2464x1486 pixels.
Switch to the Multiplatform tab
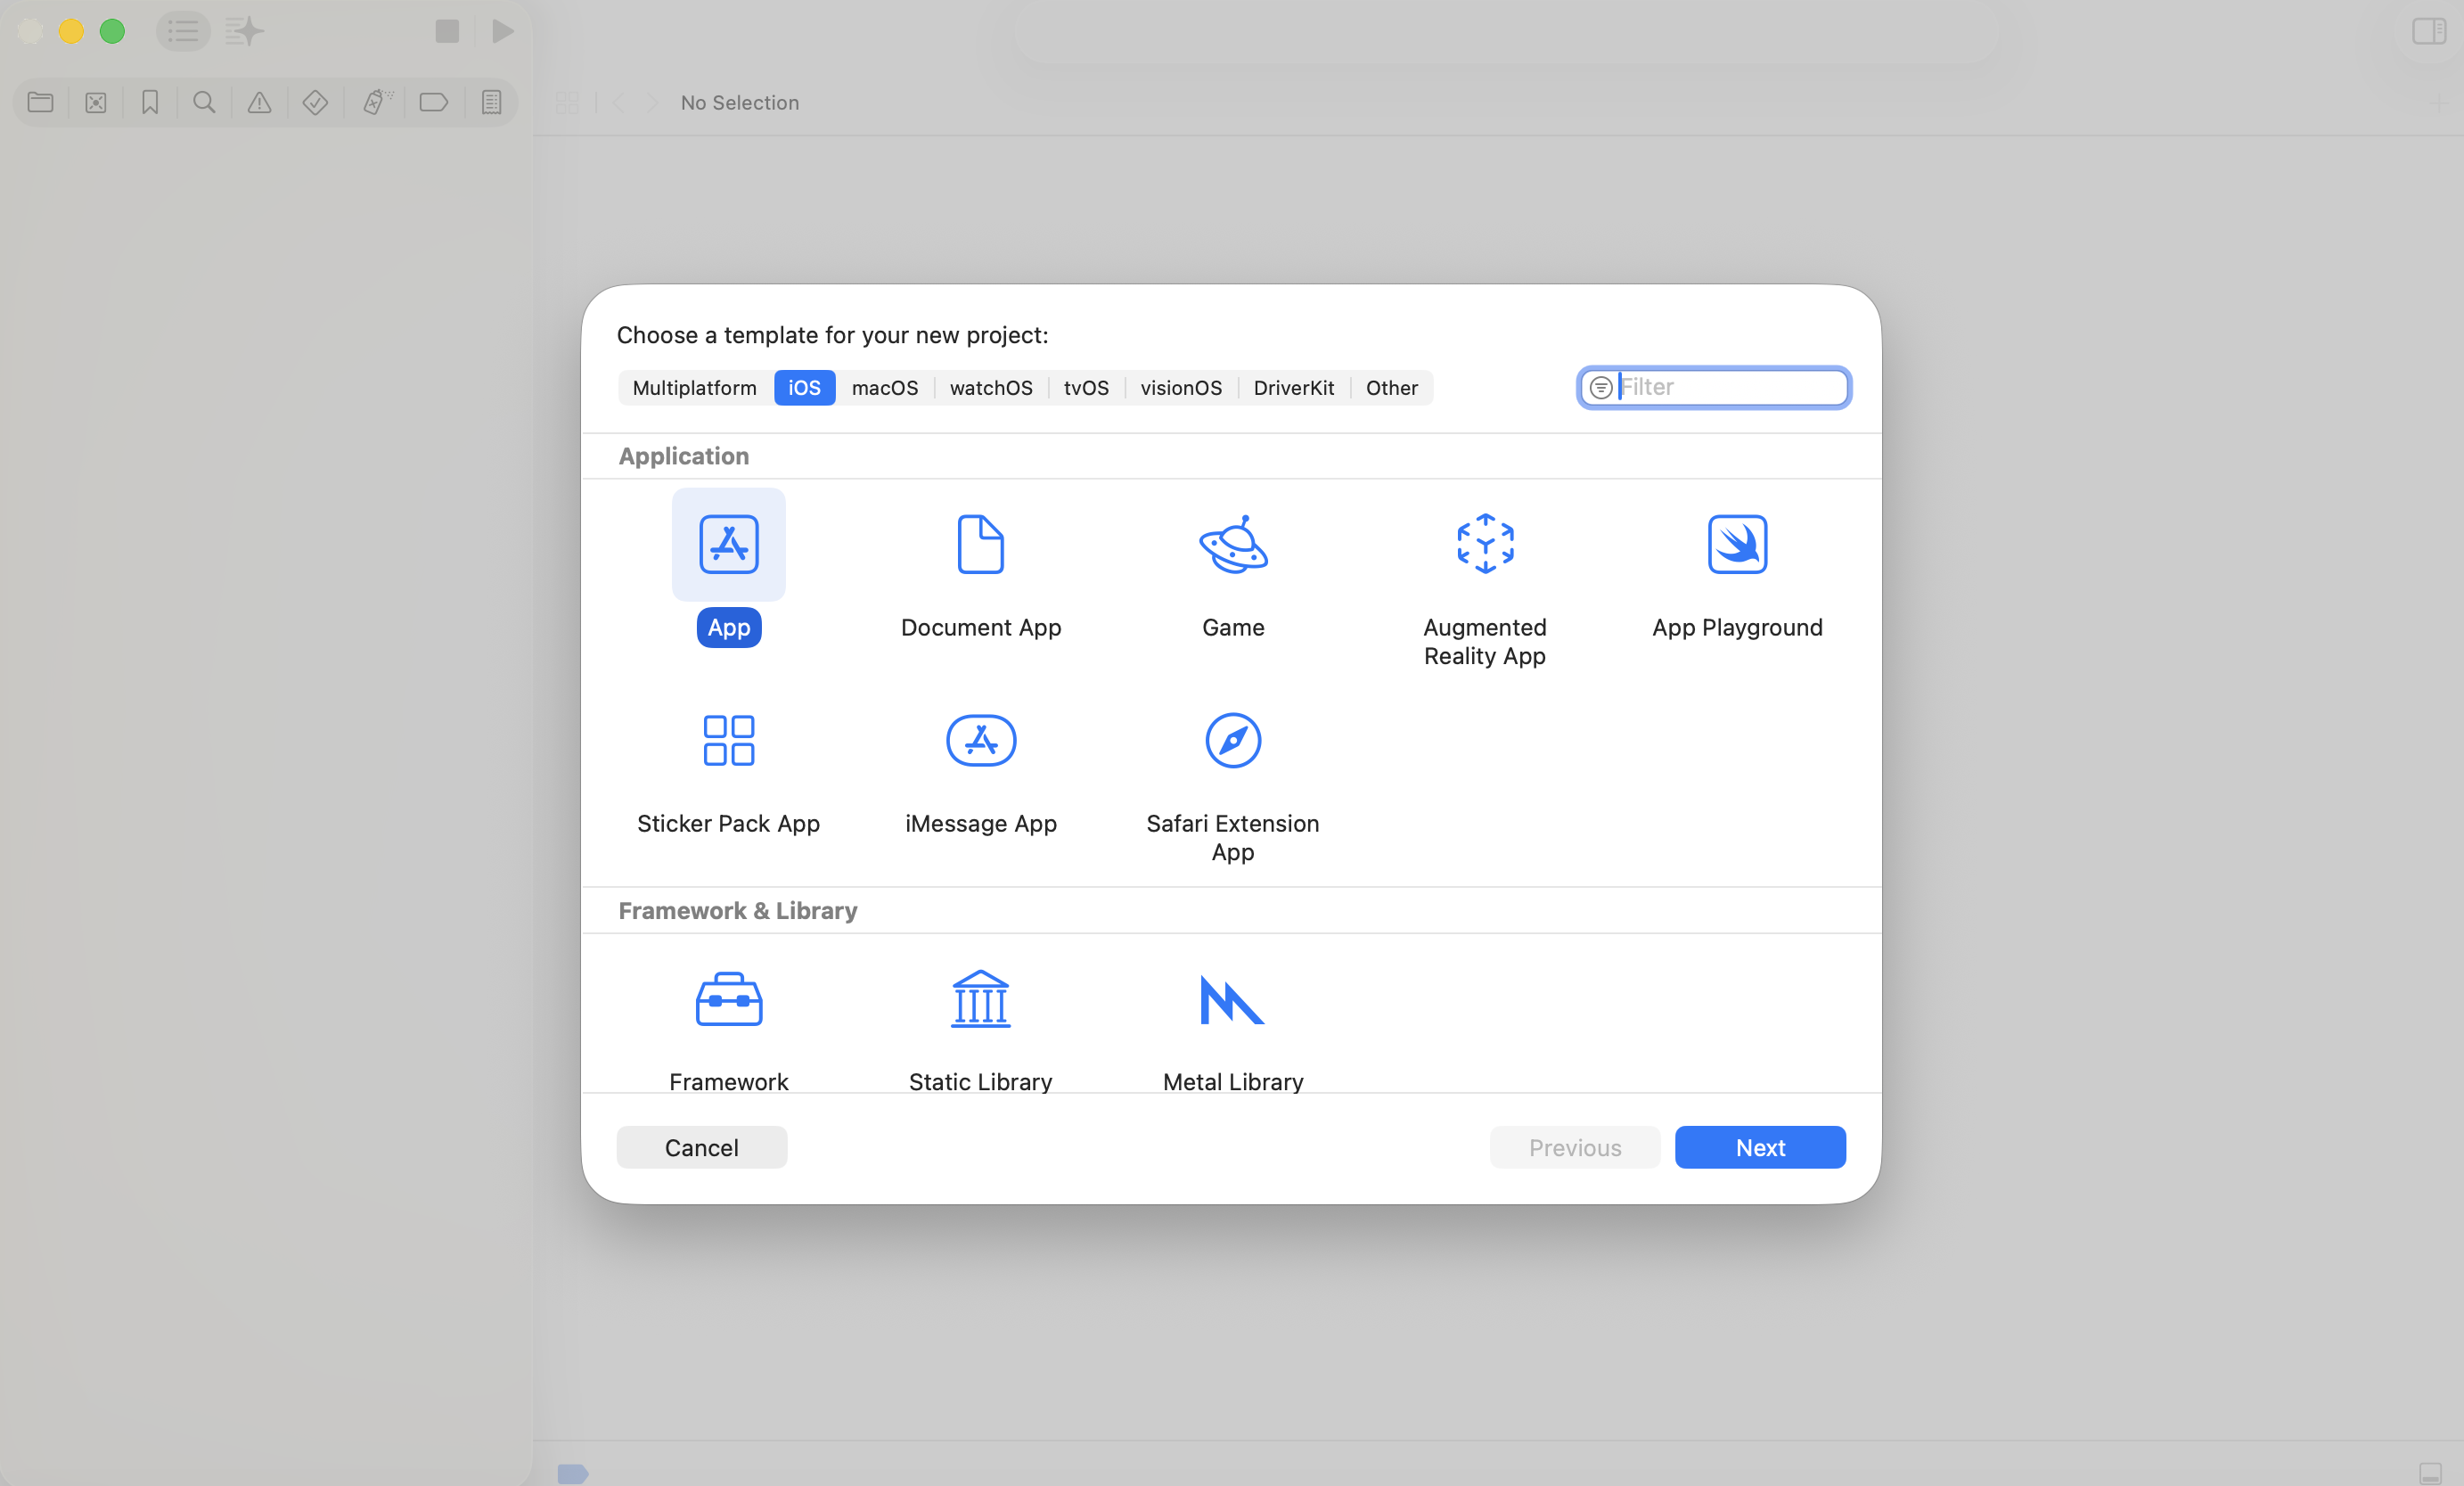click(694, 388)
